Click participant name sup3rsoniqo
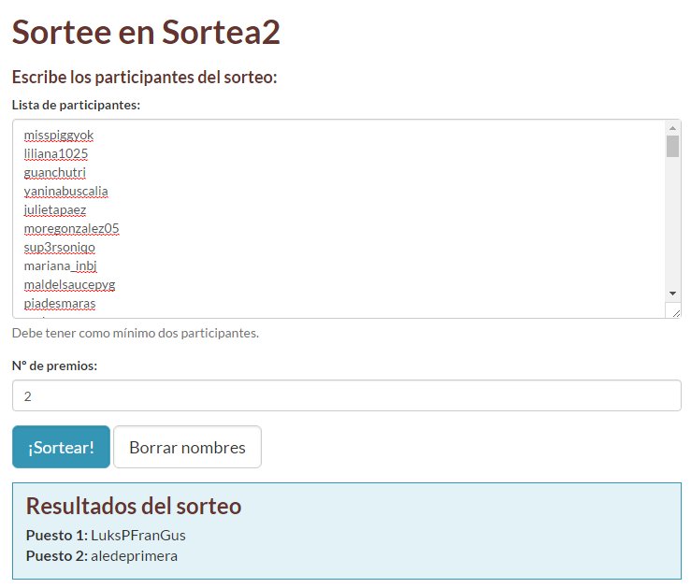 point(60,248)
